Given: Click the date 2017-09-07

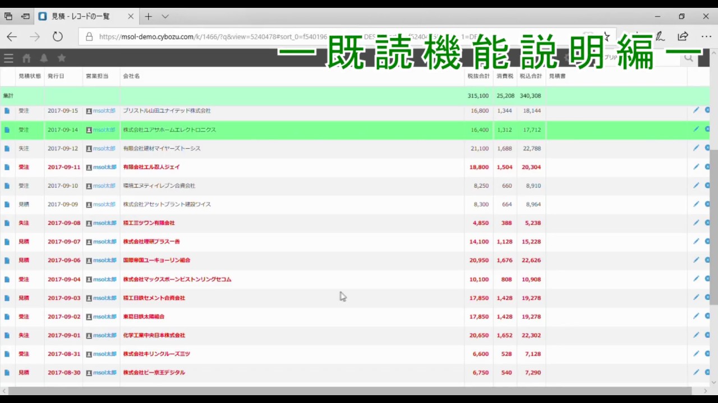Looking at the screenshot, I should coord(64,242).
